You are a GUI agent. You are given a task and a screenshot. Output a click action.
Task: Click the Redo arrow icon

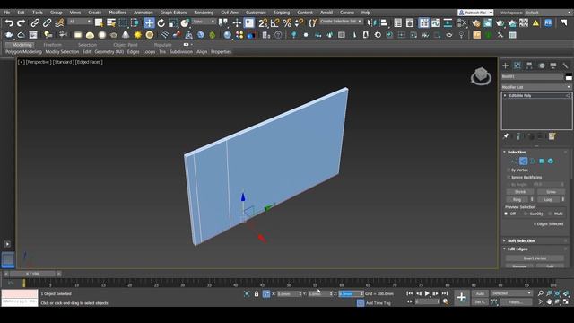21,23
